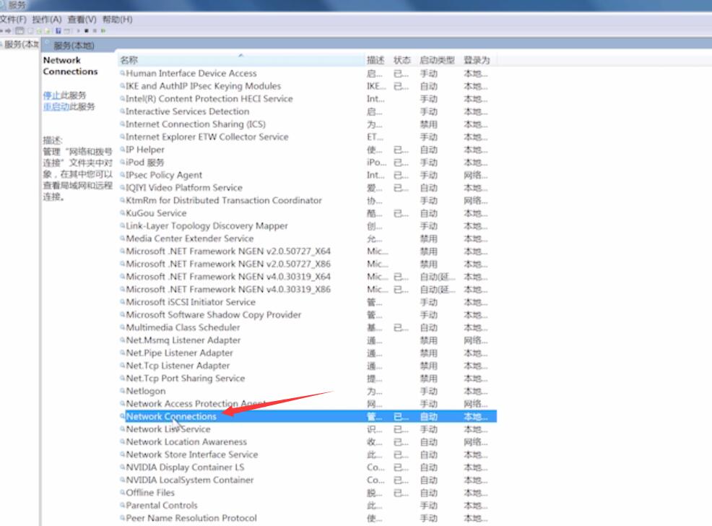Viewport: 712px width, 526px height.
Task: Toggle the Action Pane toolbar icon
Action: [66, 31]
